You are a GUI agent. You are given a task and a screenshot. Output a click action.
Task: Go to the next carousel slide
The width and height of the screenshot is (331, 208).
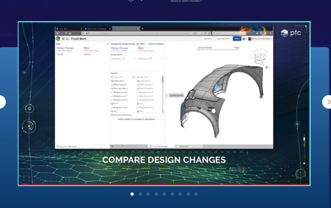[327, 102]
